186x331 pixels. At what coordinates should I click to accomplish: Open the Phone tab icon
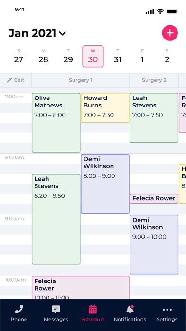19,310
